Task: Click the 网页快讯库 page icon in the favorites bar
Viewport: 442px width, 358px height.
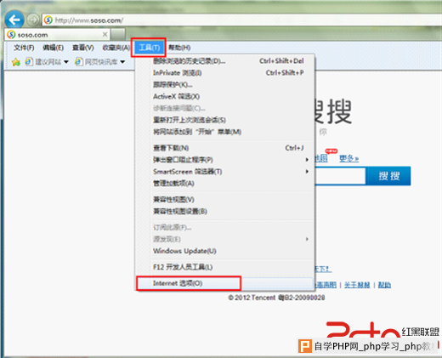Action: [79, 61]
